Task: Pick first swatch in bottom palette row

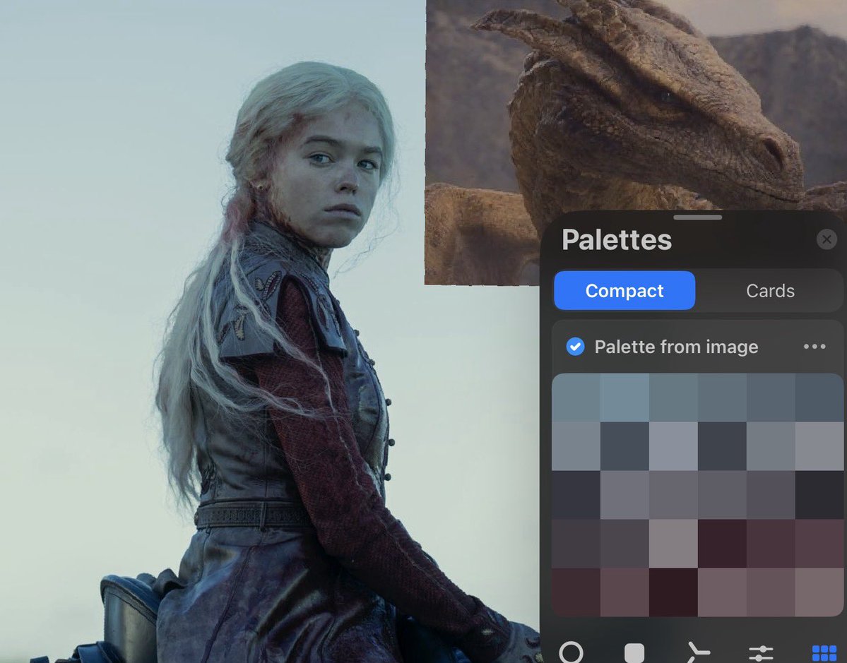Action: click(x=576, y=592)
